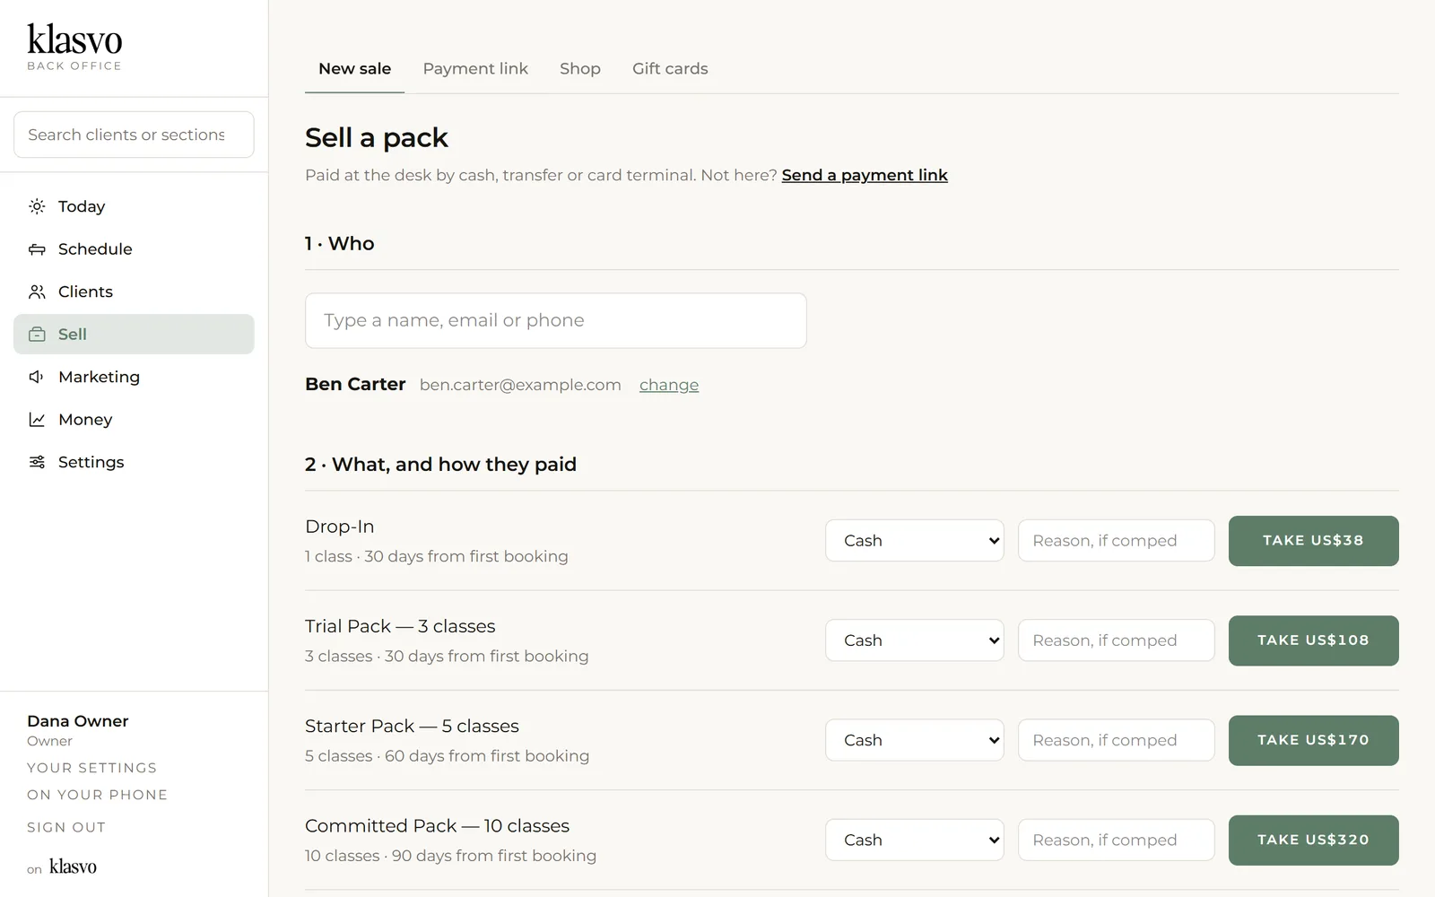
Task: Focus the Committed Pack comp reason field
Action: [1116, 840]
